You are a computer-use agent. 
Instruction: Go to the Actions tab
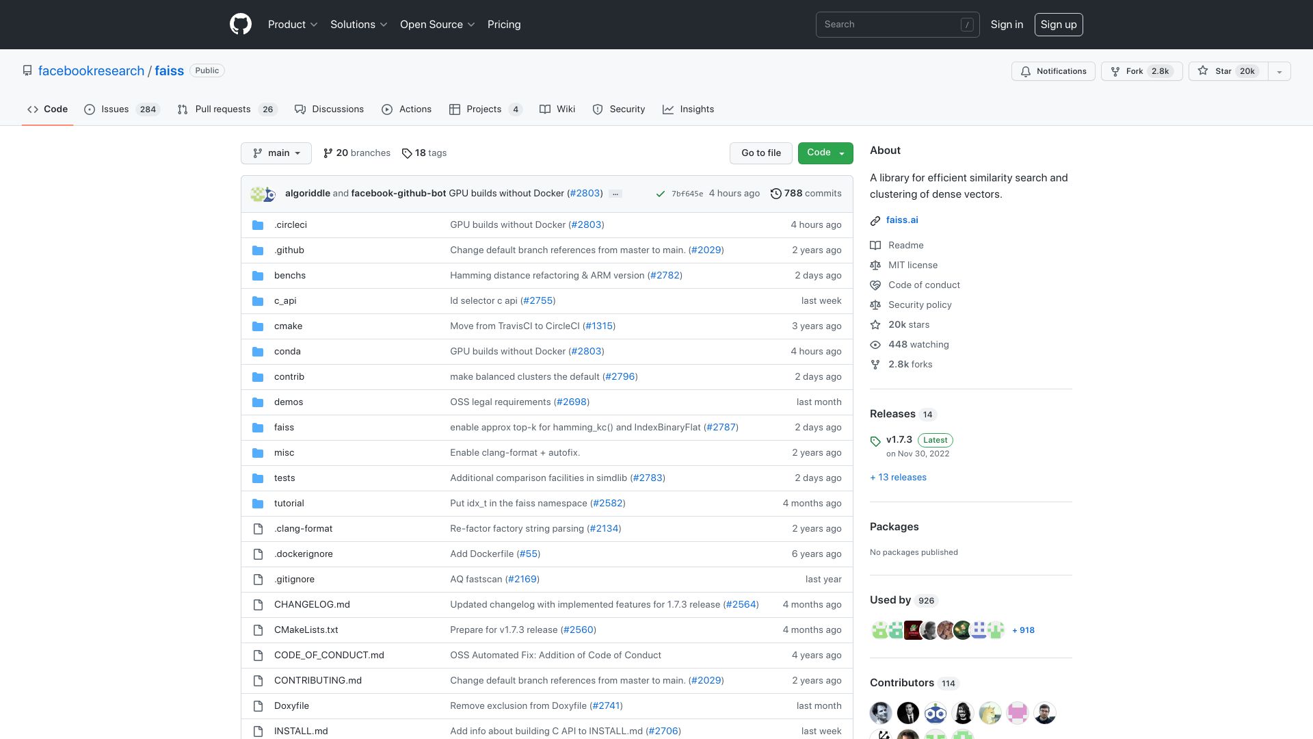(407, 109)
